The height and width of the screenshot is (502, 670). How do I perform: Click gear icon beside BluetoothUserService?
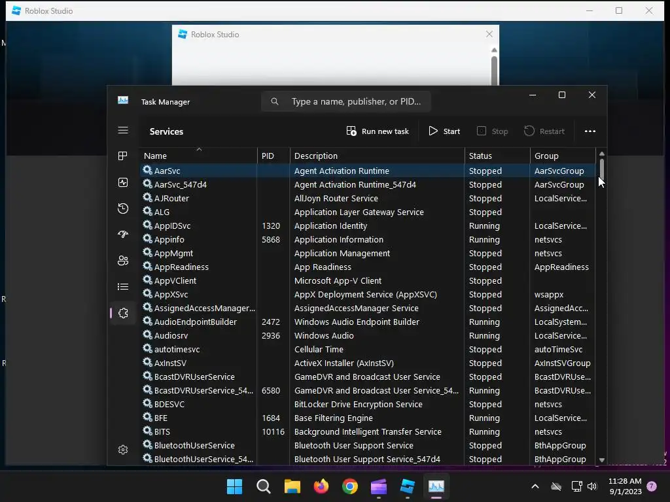point(147,444)
